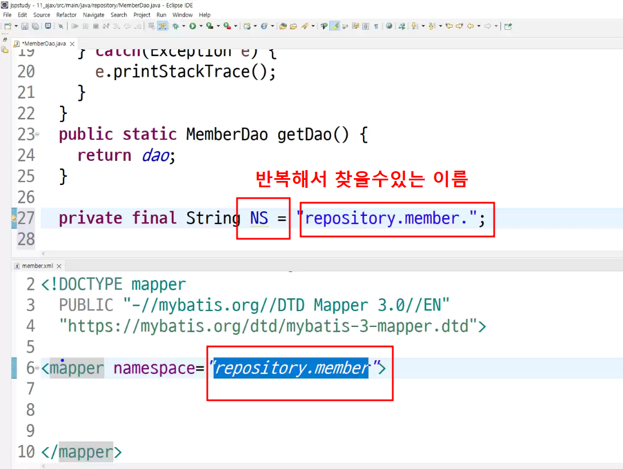This screenshot has height=469, width=623.
Task: Click the Open Type icon
Action: (283, 26)
